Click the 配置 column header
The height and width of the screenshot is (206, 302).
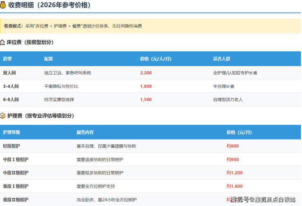[x=49, y=59]
